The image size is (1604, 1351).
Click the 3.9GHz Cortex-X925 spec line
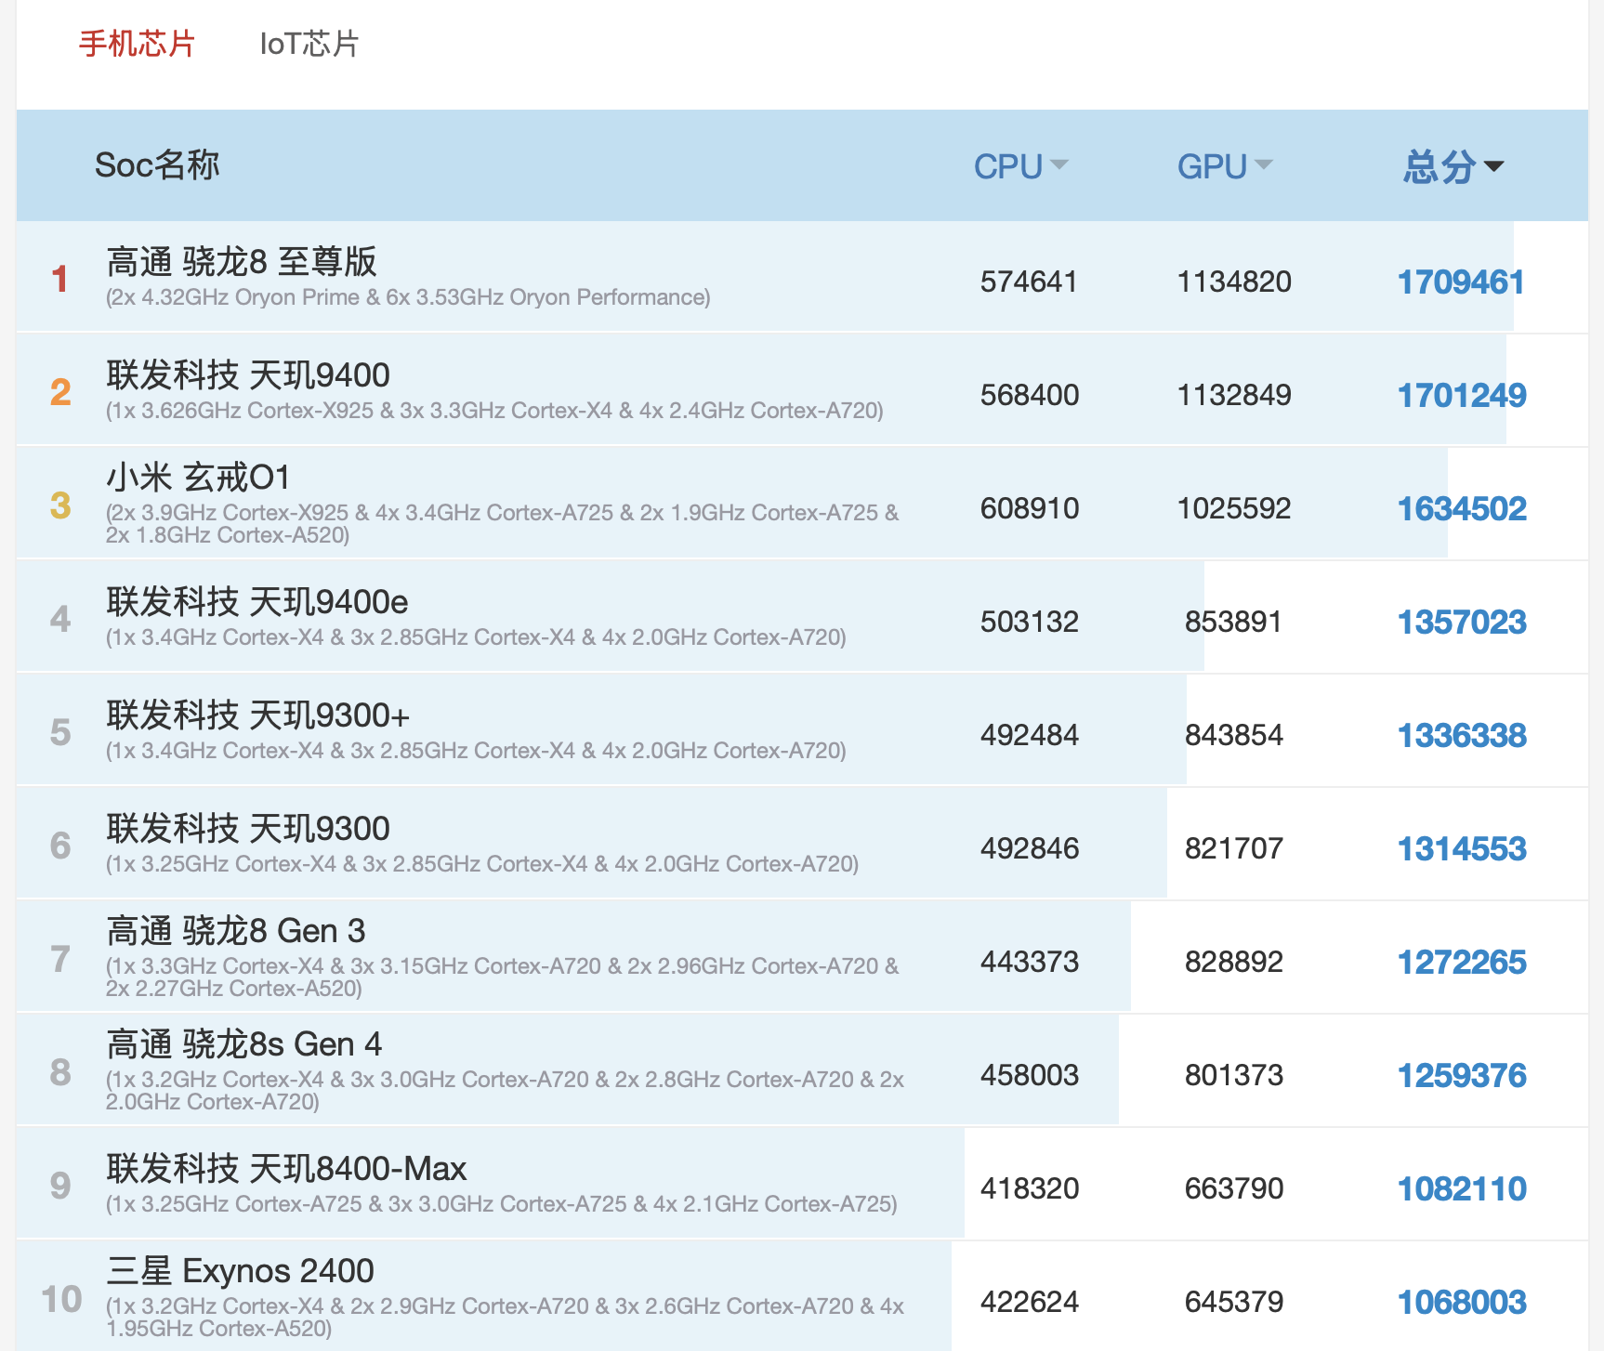click(x=502, y=524)
